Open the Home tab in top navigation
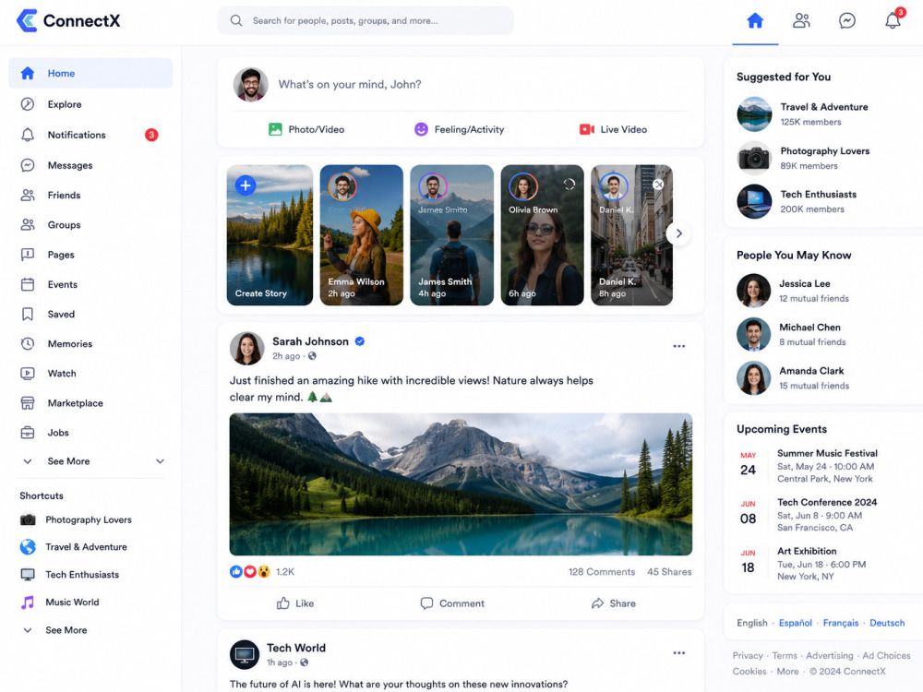923x692 pixels. pyautogui.click(x=755, y=20)
